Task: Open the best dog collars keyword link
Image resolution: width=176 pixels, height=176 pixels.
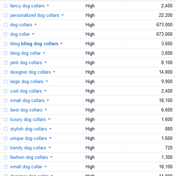Action: coord(26,110)
